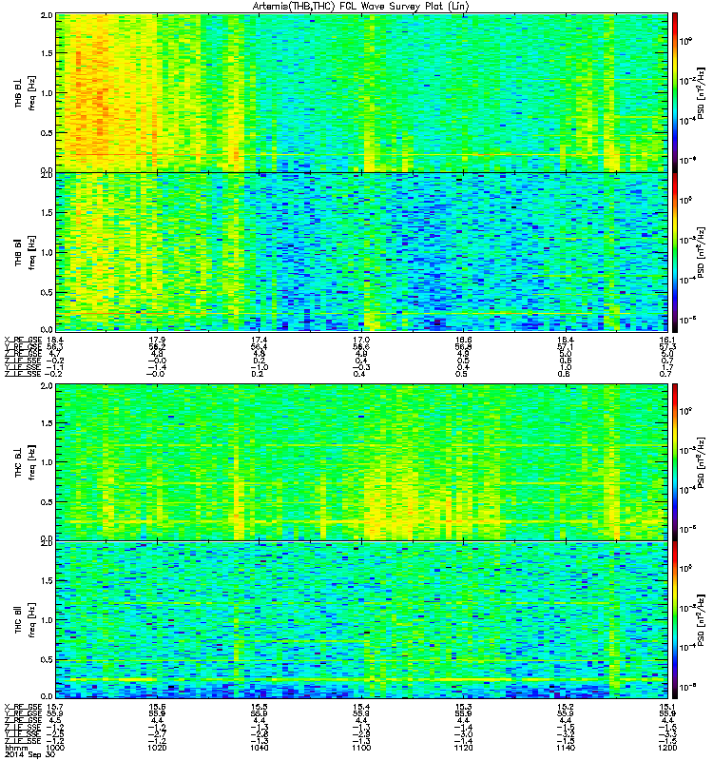This screenshot has width=713, height=761.
Task: Click the X_RE_GSE value '15.7' under THC
Action: tap(55, 706)
